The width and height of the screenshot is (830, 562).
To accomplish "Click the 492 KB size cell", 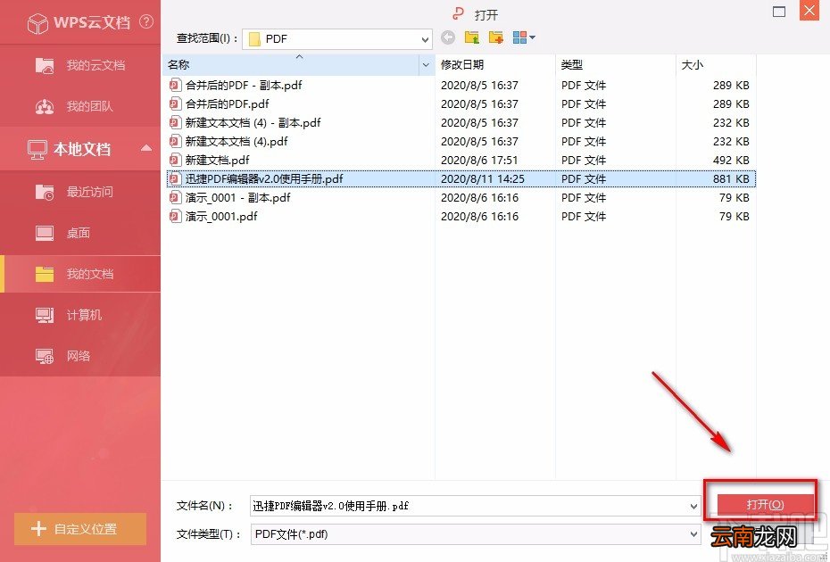I will click(x=731, y=160).
